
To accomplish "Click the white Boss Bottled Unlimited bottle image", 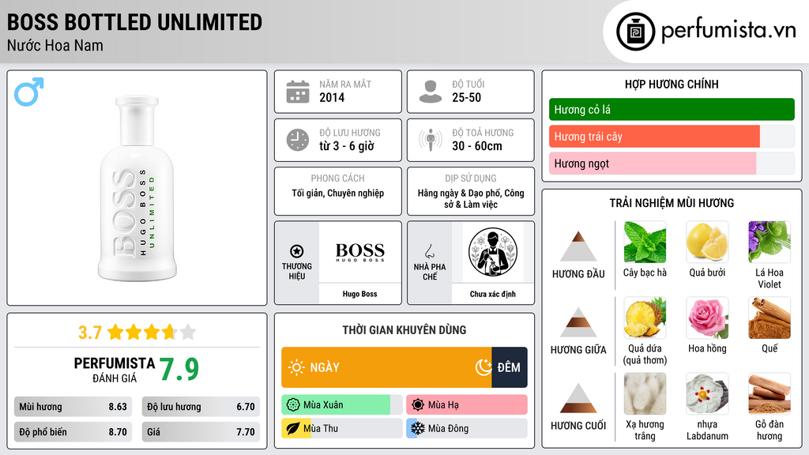I will click(137, 188).
